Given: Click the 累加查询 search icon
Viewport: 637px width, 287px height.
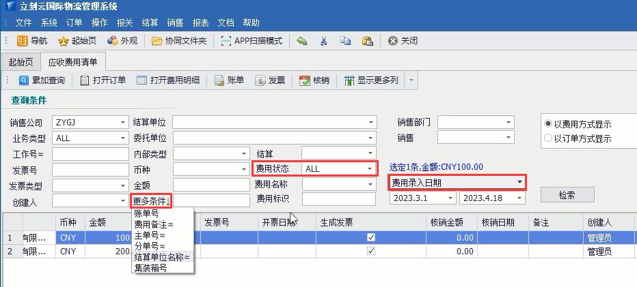Looking at the screenshot, I should tap(24, 80).
